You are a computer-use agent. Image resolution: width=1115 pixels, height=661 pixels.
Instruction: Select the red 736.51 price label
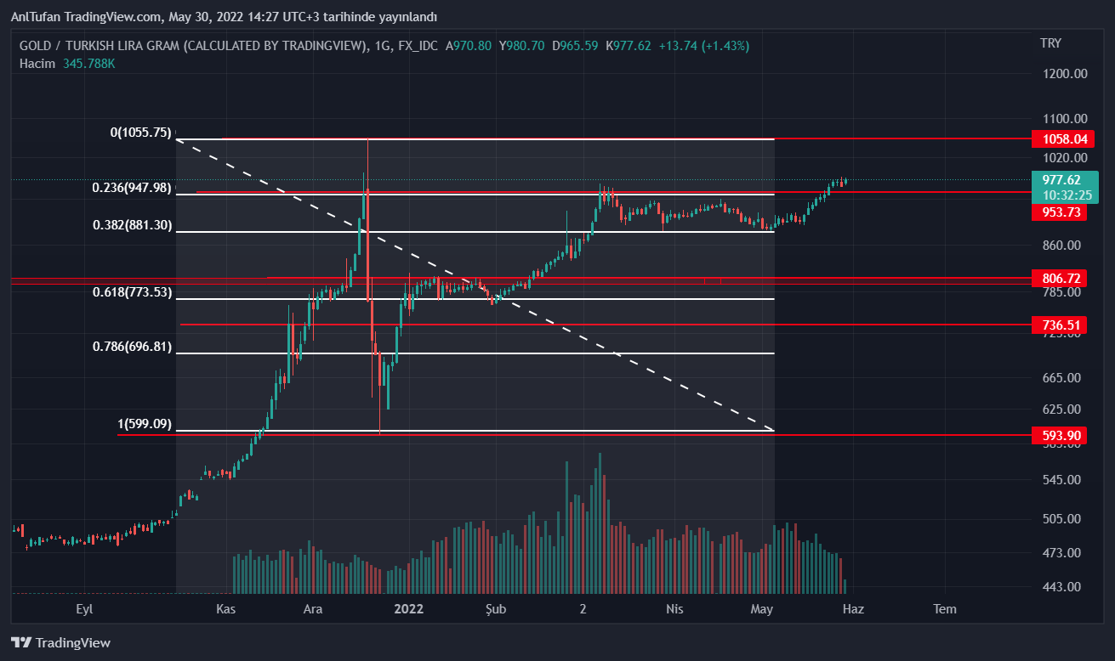(x=1061, y=325)
